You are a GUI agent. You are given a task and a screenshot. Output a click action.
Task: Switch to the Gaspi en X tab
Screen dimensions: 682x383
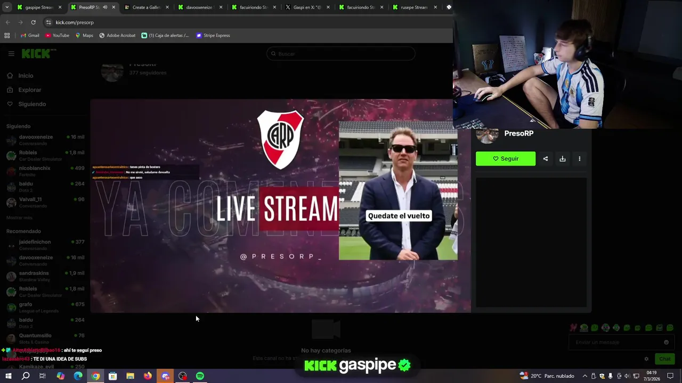[x=307, y=7]
